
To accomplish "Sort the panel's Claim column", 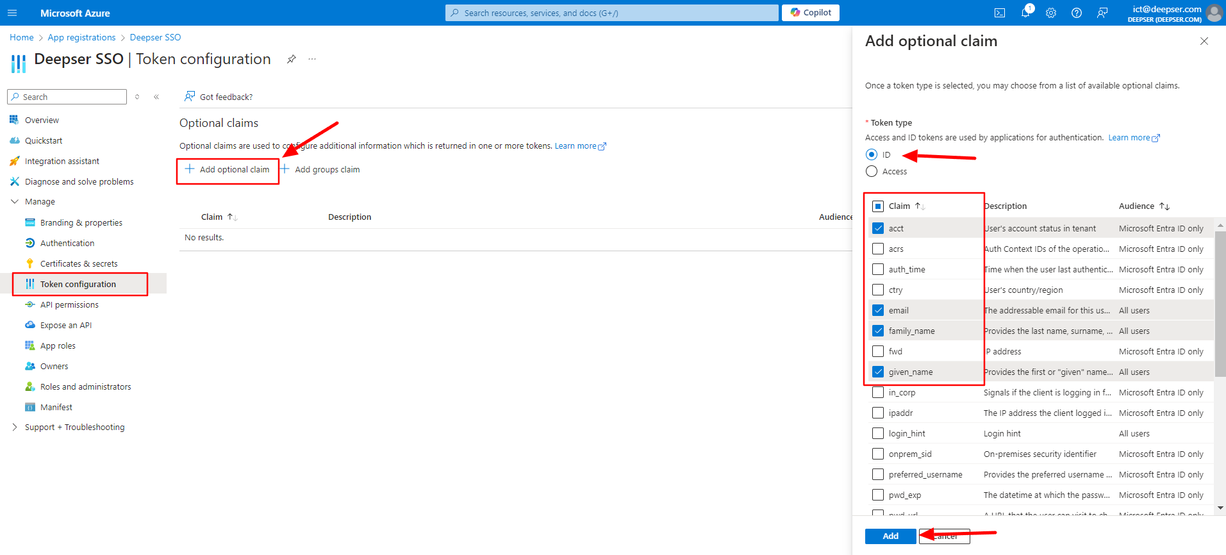I will coord(920,206).
